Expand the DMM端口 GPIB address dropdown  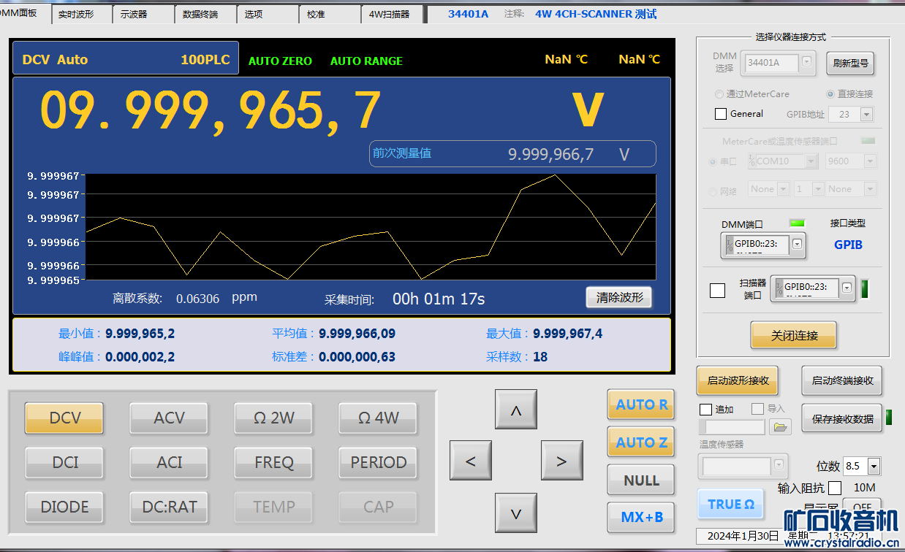[x=797, y=245]
